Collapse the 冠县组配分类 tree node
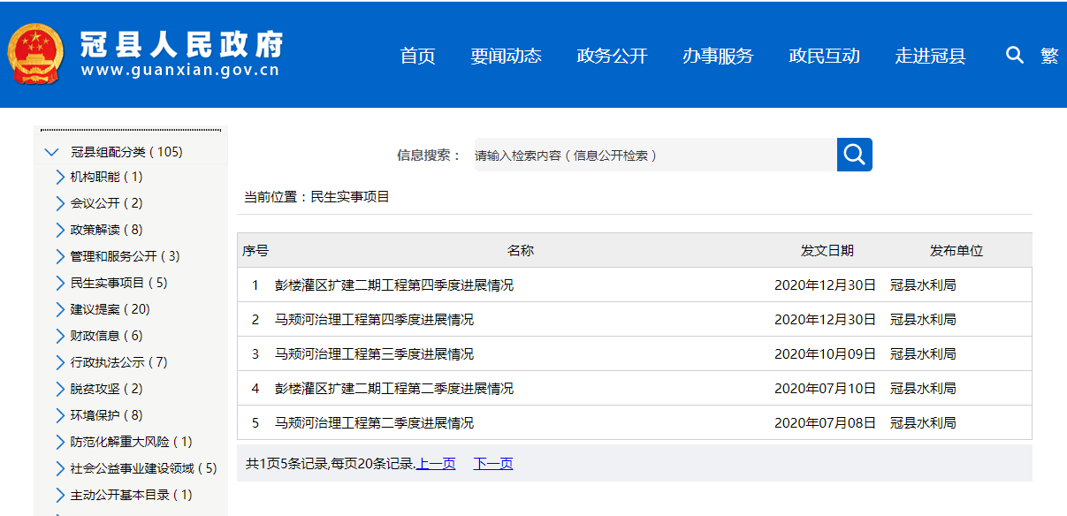The width and height of the screenshot is (1067, 516). (51, 152)
